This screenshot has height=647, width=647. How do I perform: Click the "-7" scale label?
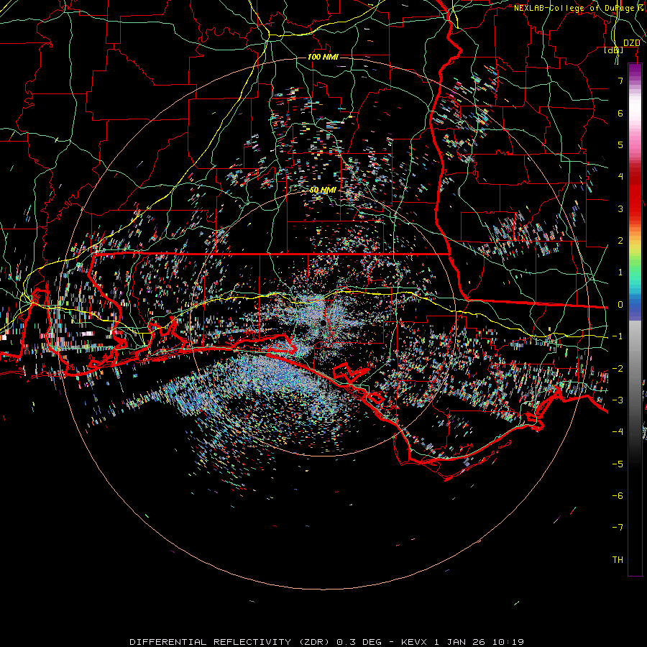[x=618, y=528]
